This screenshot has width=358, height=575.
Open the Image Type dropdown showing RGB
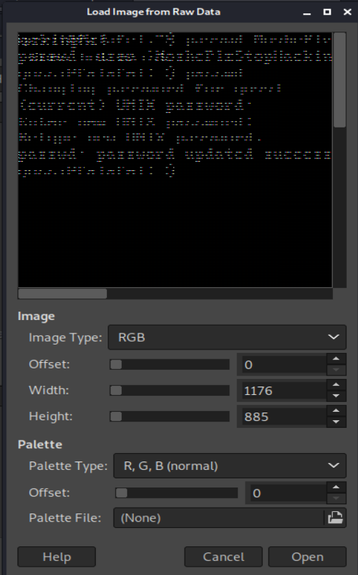pyautogui.click(x=227, y=337)
